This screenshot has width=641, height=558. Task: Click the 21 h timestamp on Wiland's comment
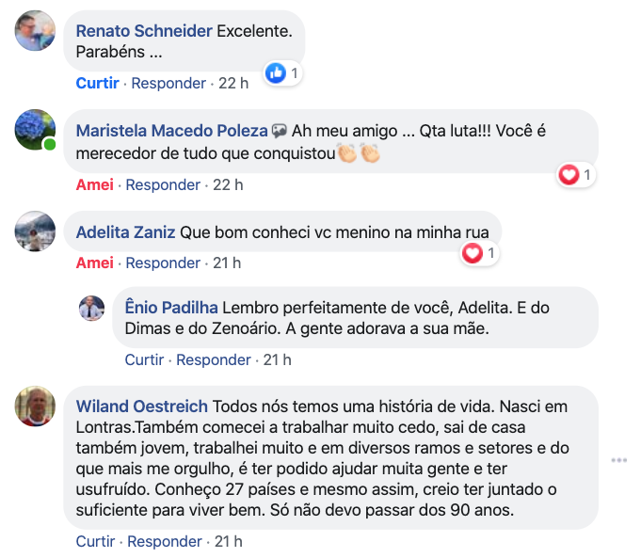click(x=229, y=541)
